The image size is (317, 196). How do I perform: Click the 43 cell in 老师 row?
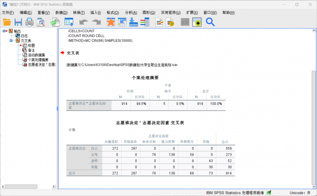pyautogui.click(x=211, y=161)
